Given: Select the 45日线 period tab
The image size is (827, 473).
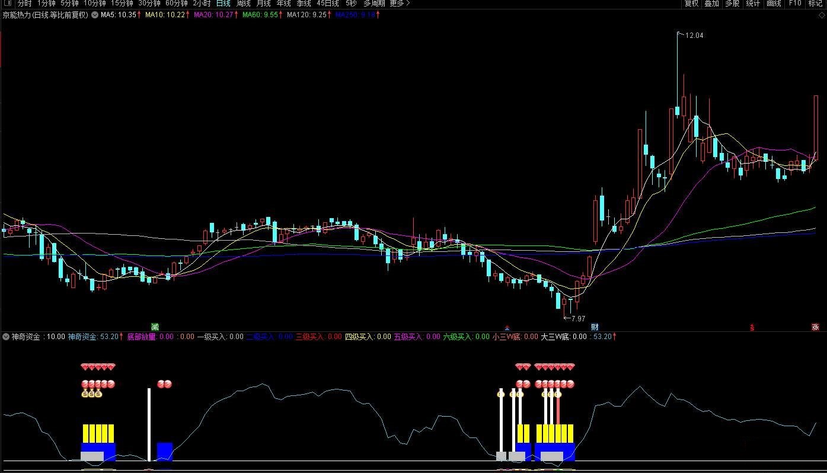Looking at the screenshot, I should tap(328, 4).
